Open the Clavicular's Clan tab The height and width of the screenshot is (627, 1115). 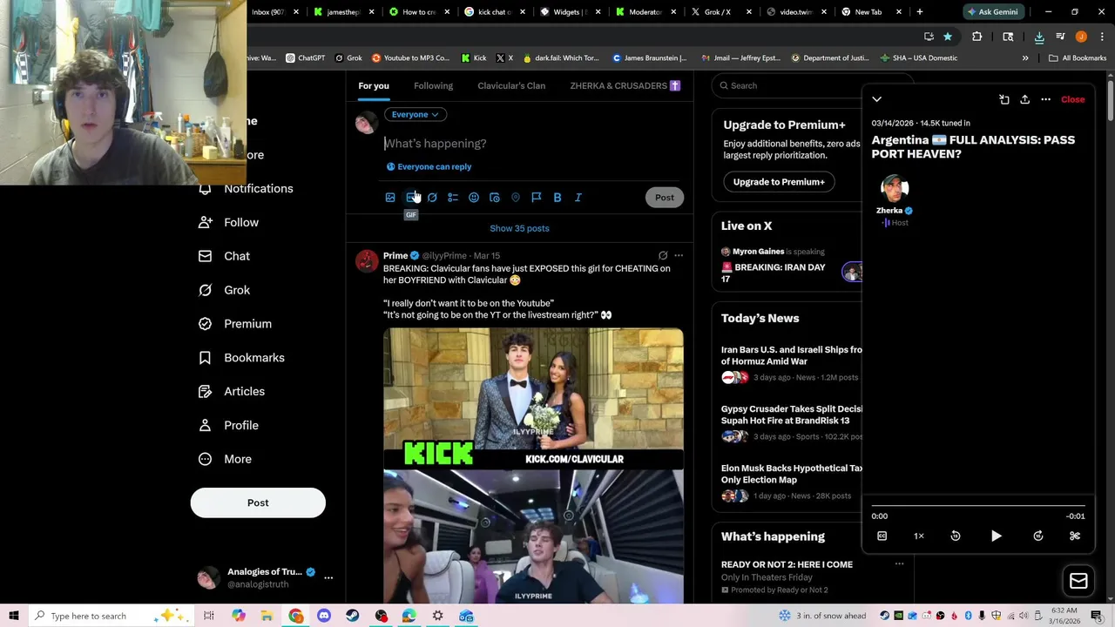(511, 85)
